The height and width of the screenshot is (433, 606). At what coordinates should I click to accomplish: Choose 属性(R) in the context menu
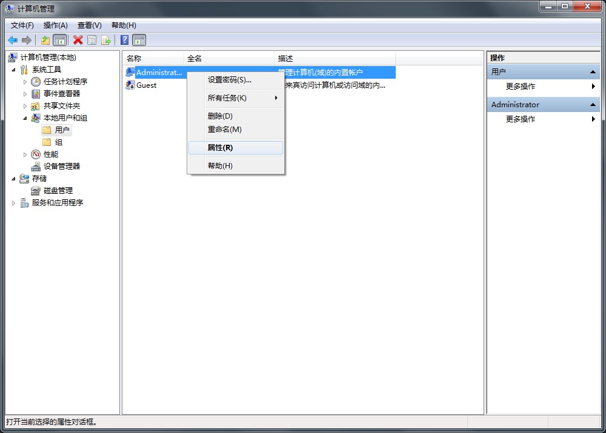220,148
